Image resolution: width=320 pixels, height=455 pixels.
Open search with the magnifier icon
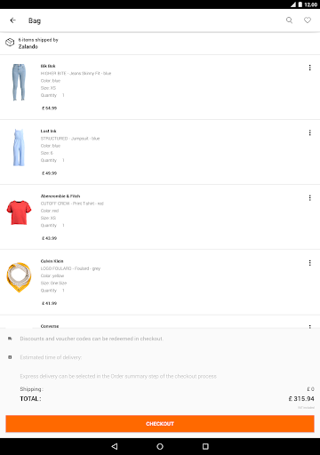point(289,20)
